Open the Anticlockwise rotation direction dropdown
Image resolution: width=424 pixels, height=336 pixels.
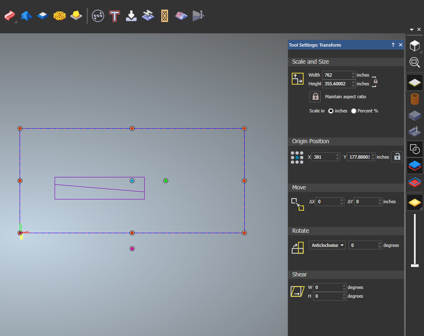pyautogui.click(x=327, y=245)
